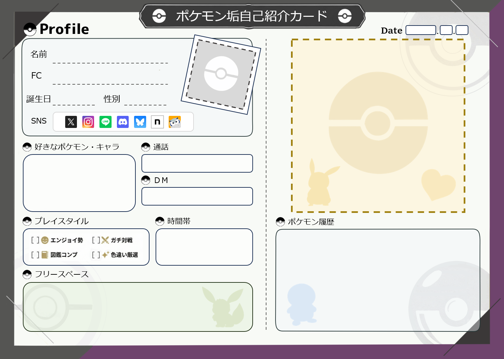
Task: Click the left Poké Ball in title banner
Action: [x=159, y=16]
